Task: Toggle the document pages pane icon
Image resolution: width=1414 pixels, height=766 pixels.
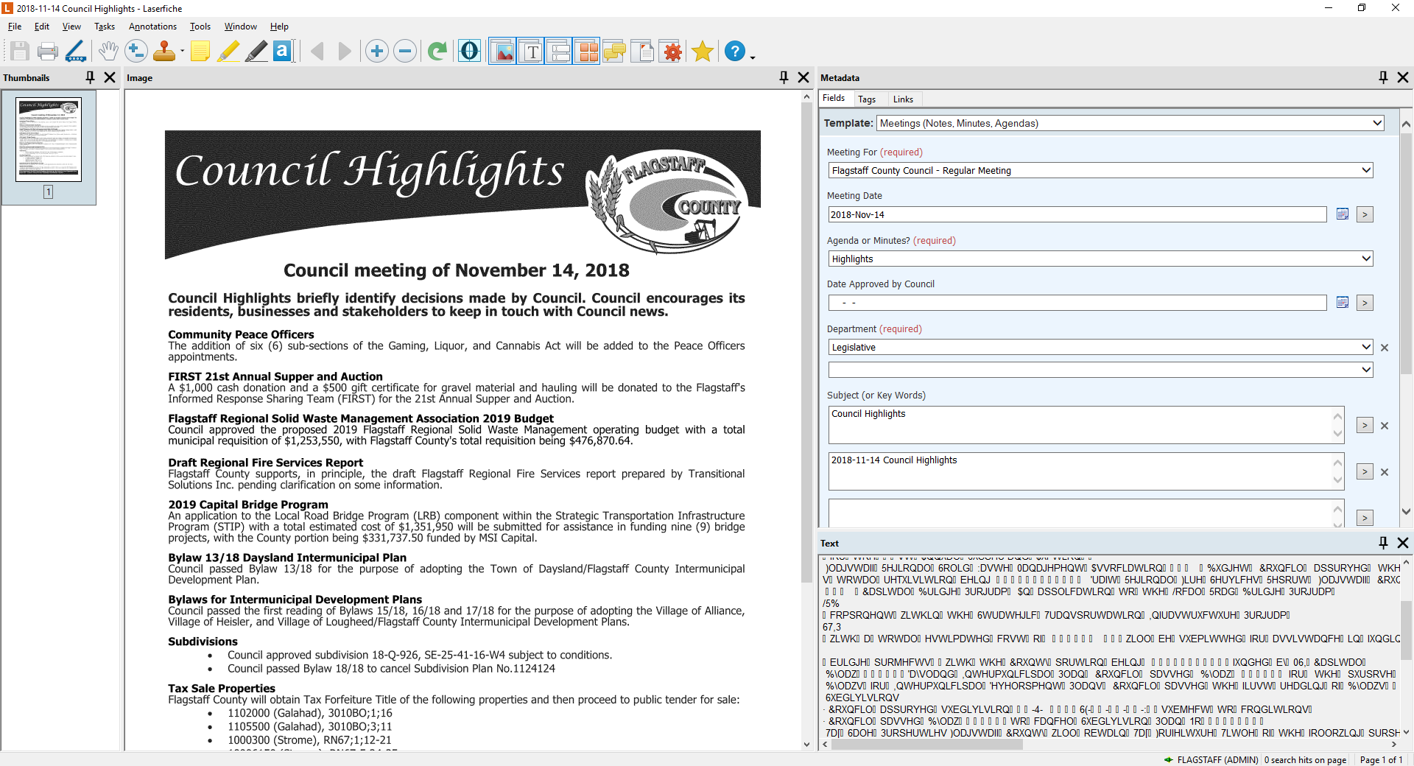Action: (643, 51)
